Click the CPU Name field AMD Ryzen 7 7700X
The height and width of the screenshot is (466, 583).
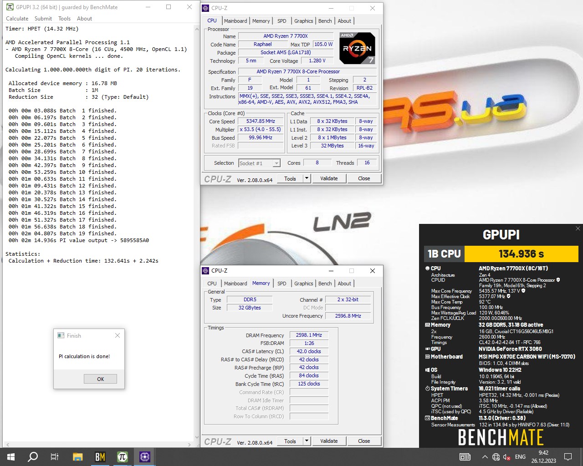pyautogui.click(x=286, y=36)
